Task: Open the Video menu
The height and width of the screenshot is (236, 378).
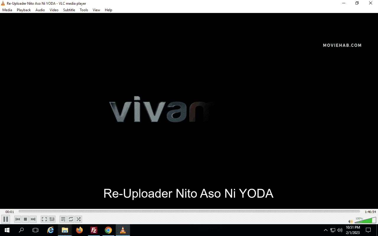Action: click(x=54, y=10)
